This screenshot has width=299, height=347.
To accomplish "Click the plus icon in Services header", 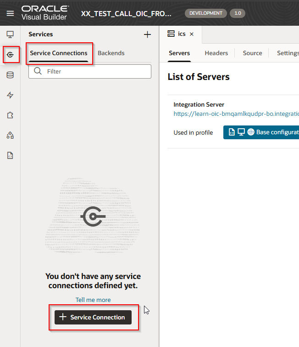I will click(x=147, y=34).
